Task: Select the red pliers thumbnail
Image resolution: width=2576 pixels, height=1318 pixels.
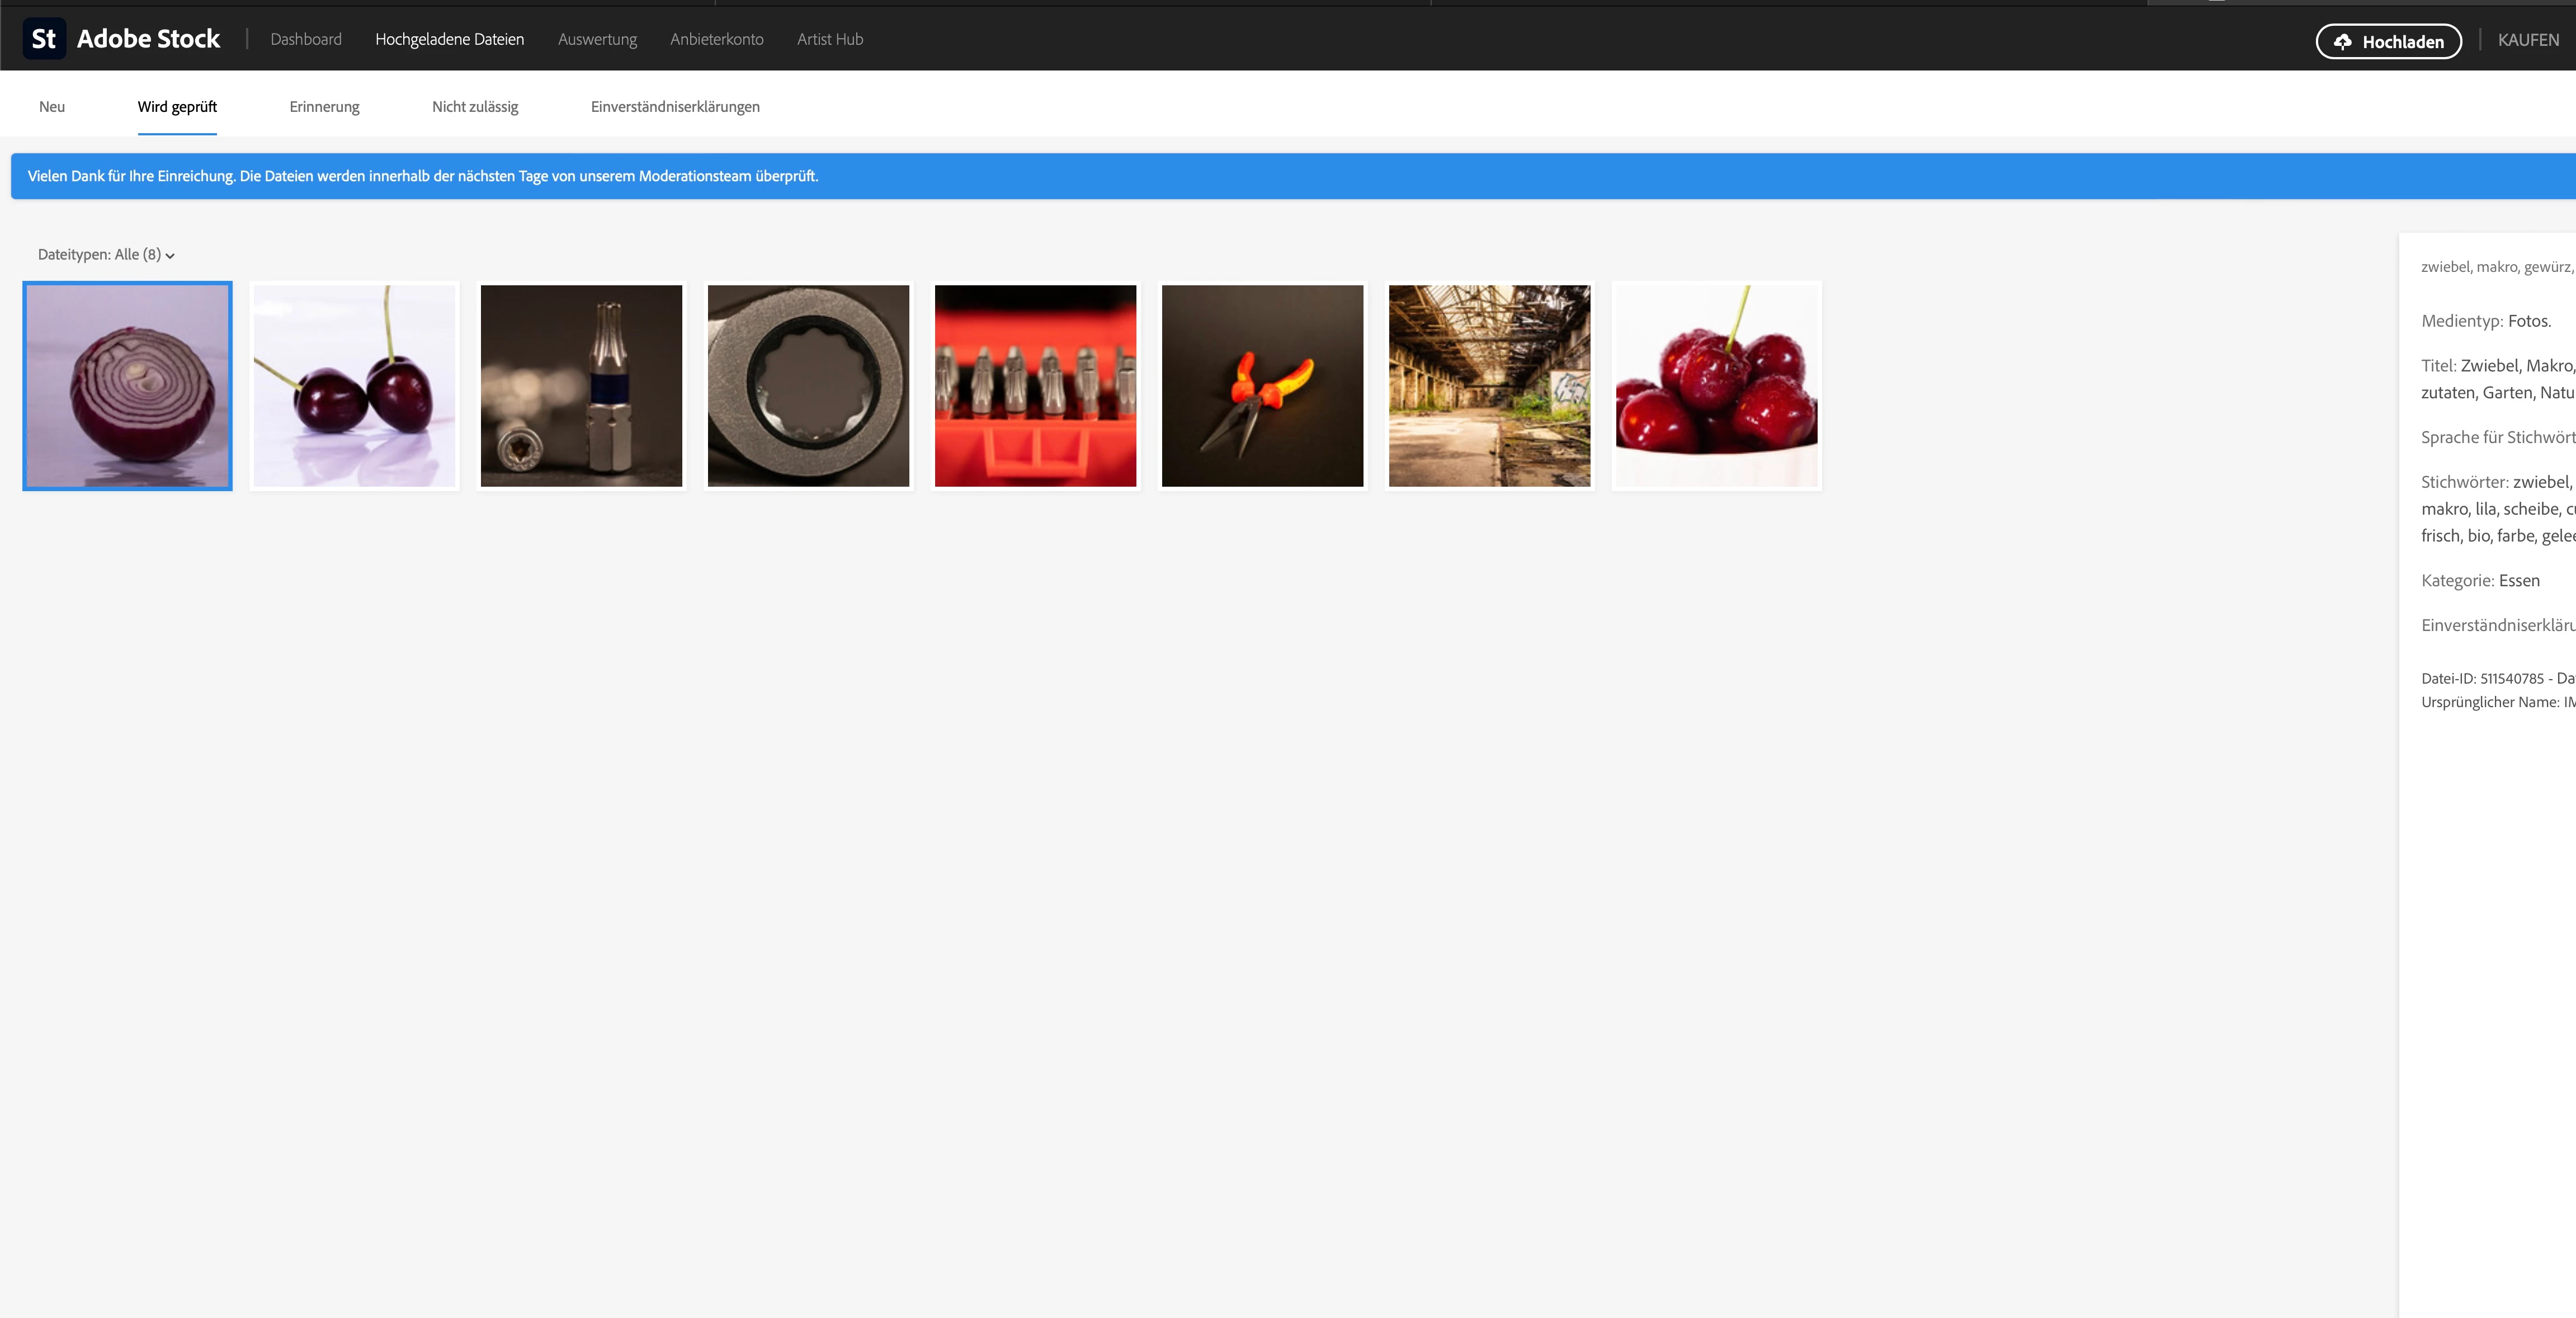Action: [x=1262, y=386]
